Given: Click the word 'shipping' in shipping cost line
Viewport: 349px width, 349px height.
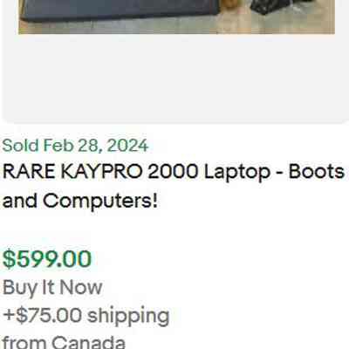Looking at the screenshot, I should pos(128,316).
